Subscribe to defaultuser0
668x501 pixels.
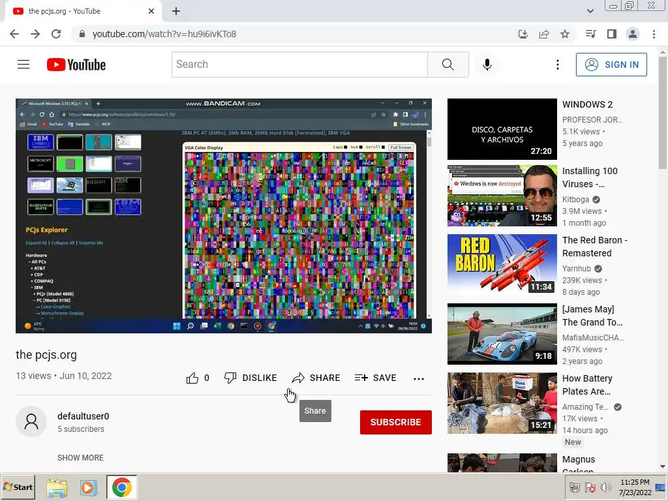396,422
